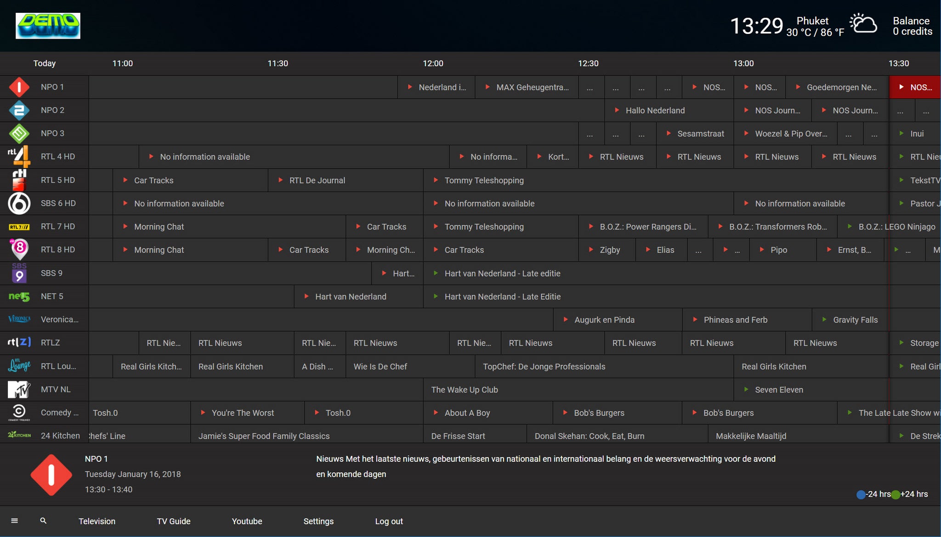The height and width of the screenshot is (537, 941).
Task: Open the Television menu item
Action: click(x=97, y=521)
